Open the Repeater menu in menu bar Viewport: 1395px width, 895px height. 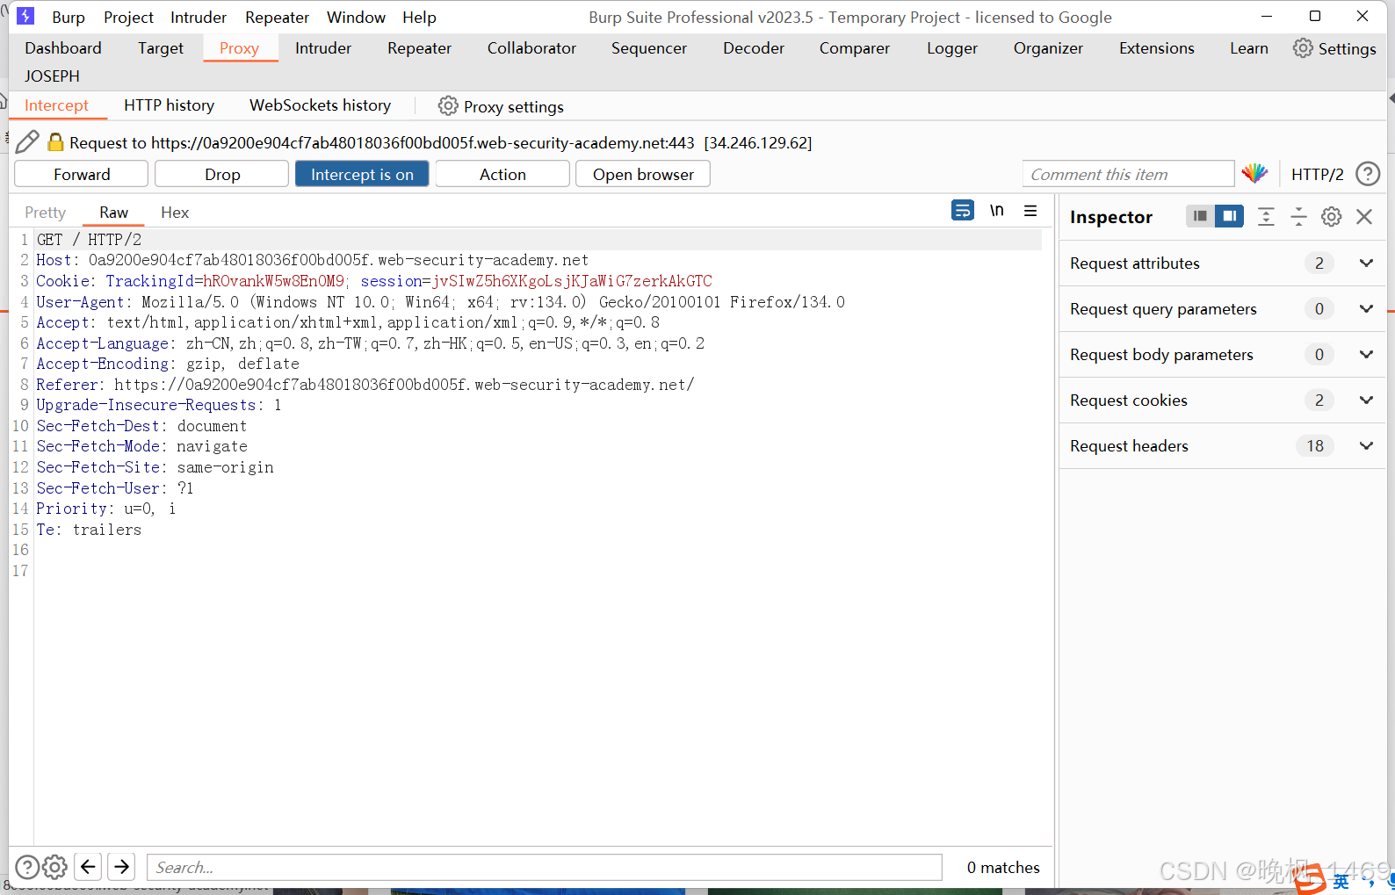(x=277, y=17)
